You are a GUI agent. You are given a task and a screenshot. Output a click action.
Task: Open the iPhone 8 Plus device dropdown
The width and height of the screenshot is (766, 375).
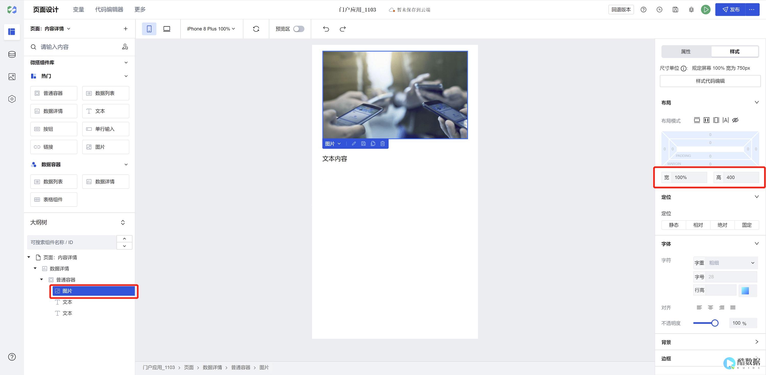[x=211, y=29]
